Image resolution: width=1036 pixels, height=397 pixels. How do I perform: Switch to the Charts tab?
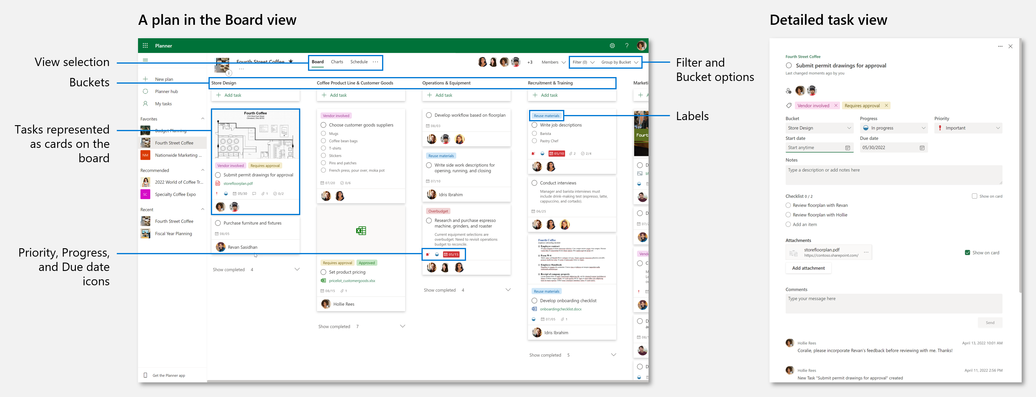(x=337, y=62)
